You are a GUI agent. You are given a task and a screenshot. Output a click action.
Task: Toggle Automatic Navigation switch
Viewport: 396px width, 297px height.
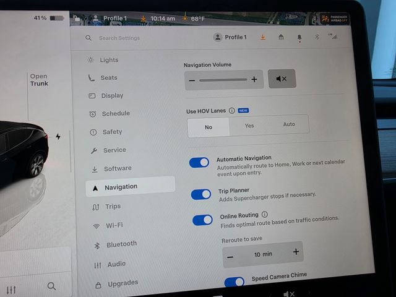pos(199,163)
